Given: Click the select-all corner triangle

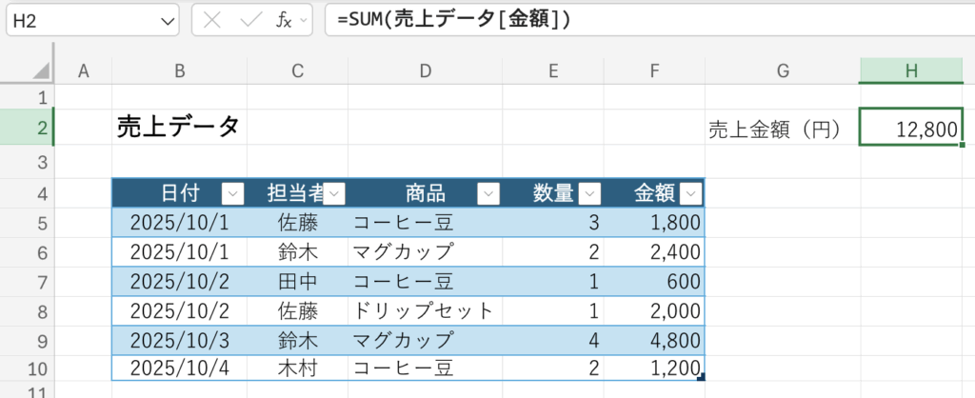Looking at the screenshot, I should point(41,71).
